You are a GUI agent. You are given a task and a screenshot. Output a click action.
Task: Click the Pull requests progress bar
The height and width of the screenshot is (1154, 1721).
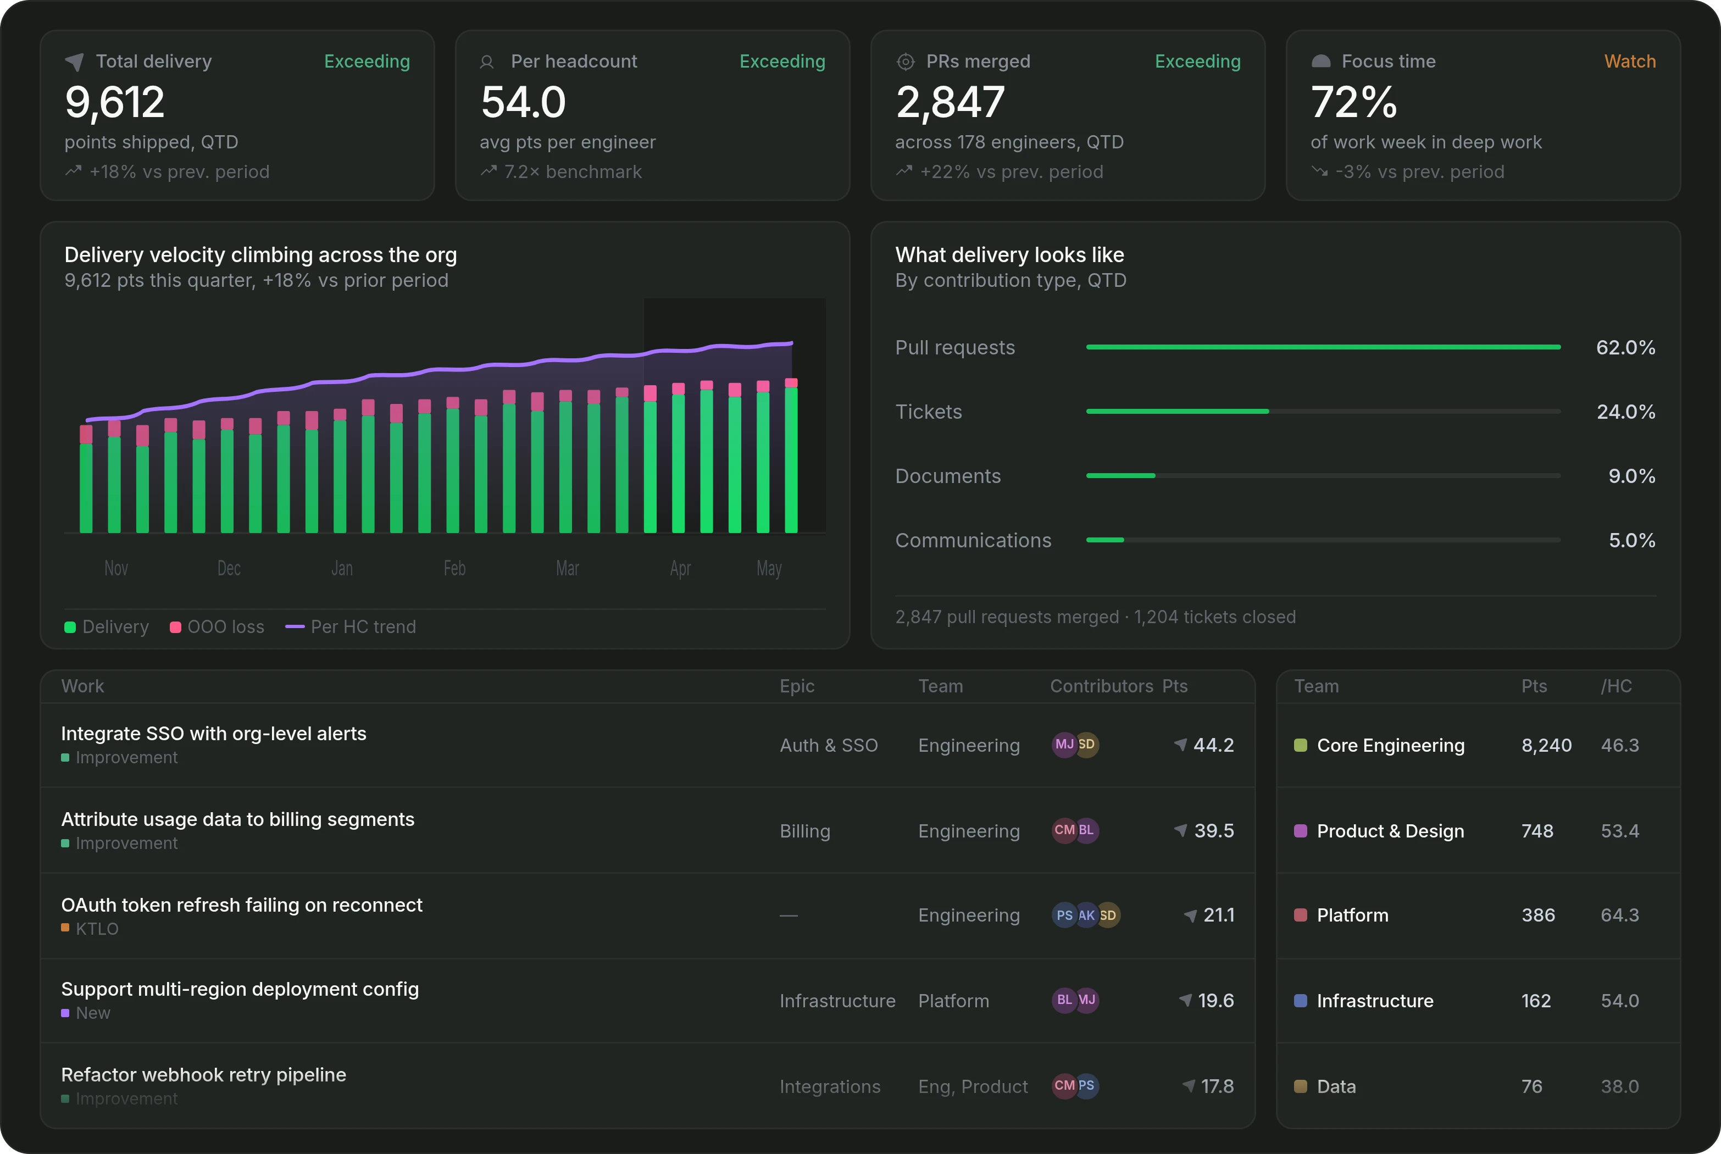[x=1323, y=347]
